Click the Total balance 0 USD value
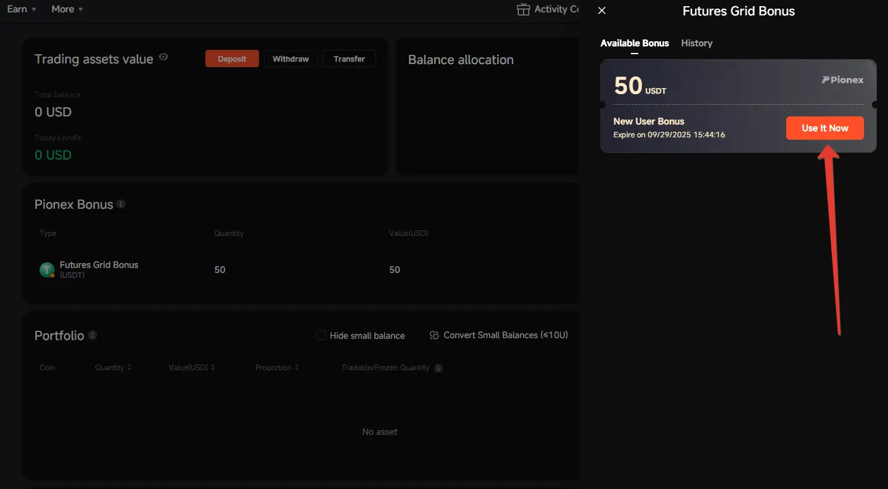 53,112
